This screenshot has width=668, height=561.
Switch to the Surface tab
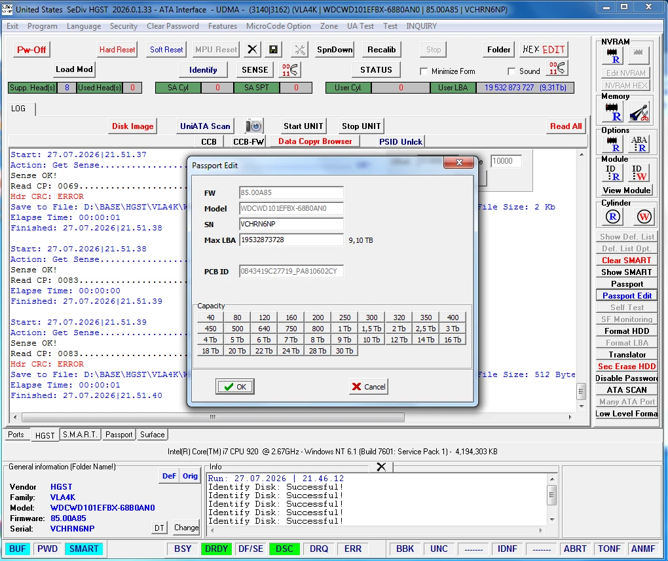(152, 435)
